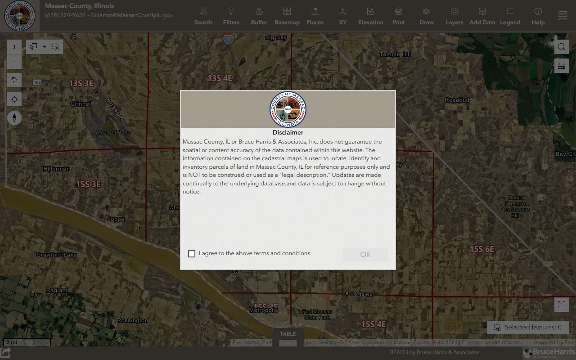Open the Filters tool

(x=231, y=16)
